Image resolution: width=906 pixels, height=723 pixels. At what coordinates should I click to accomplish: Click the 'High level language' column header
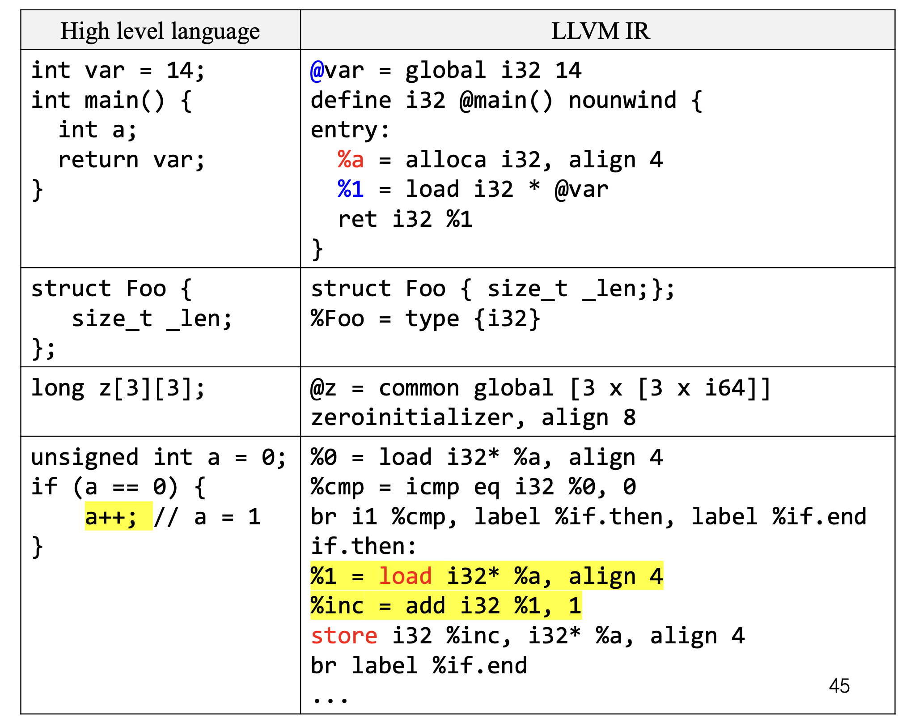160,31
